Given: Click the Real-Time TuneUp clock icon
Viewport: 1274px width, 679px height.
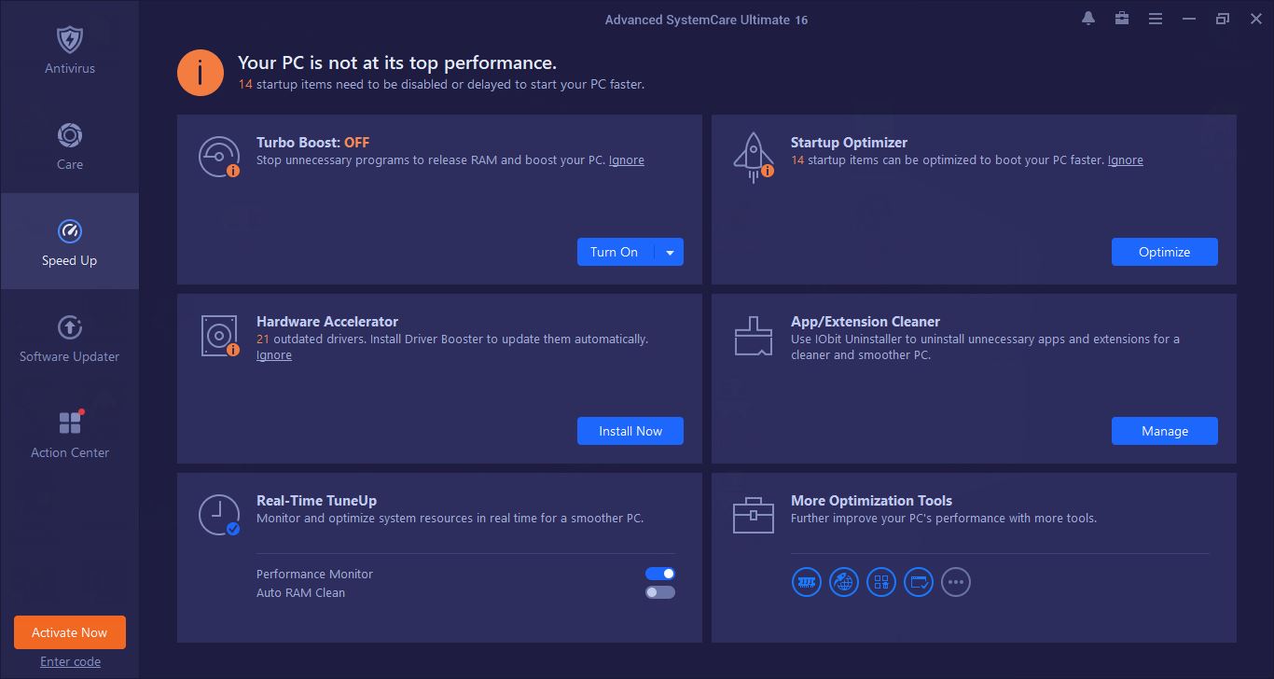Looking at the screenshot, I should [x=219, y=515].
